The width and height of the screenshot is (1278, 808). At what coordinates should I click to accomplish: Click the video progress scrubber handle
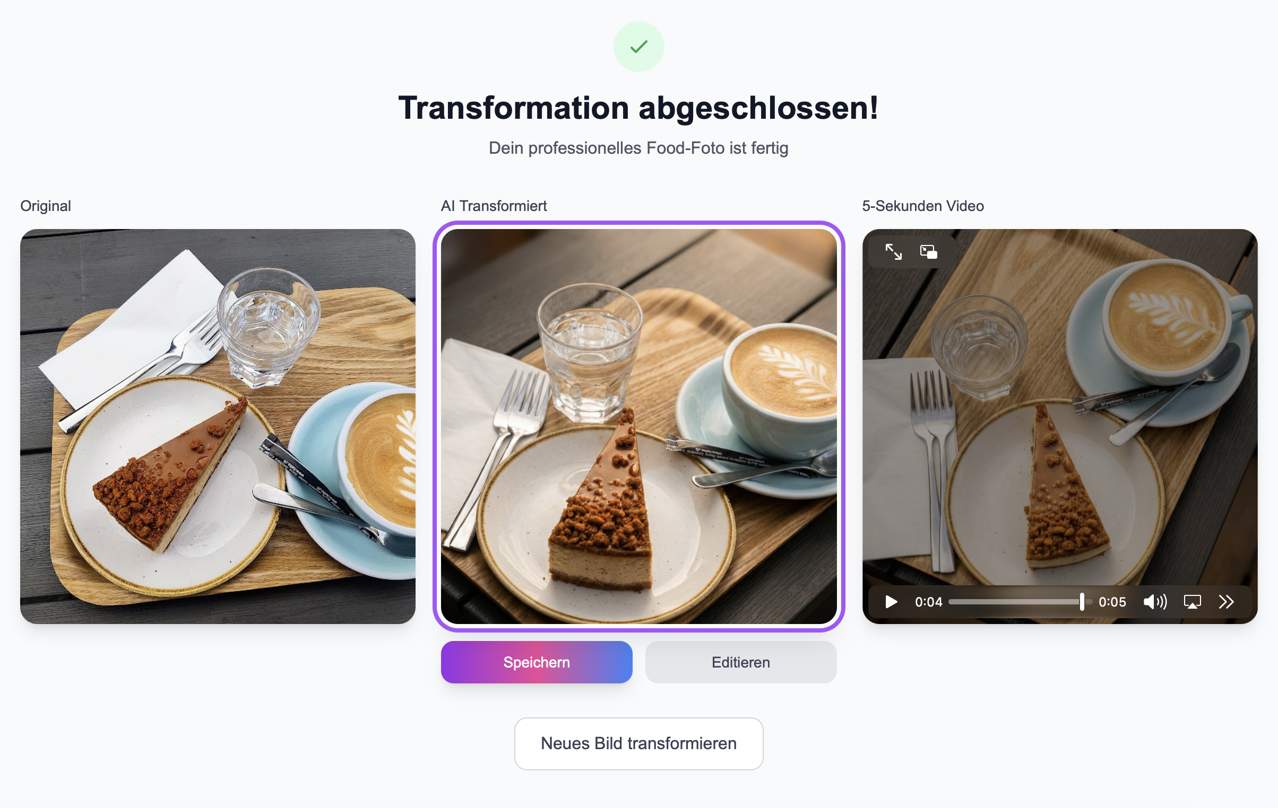(1082, 602)
